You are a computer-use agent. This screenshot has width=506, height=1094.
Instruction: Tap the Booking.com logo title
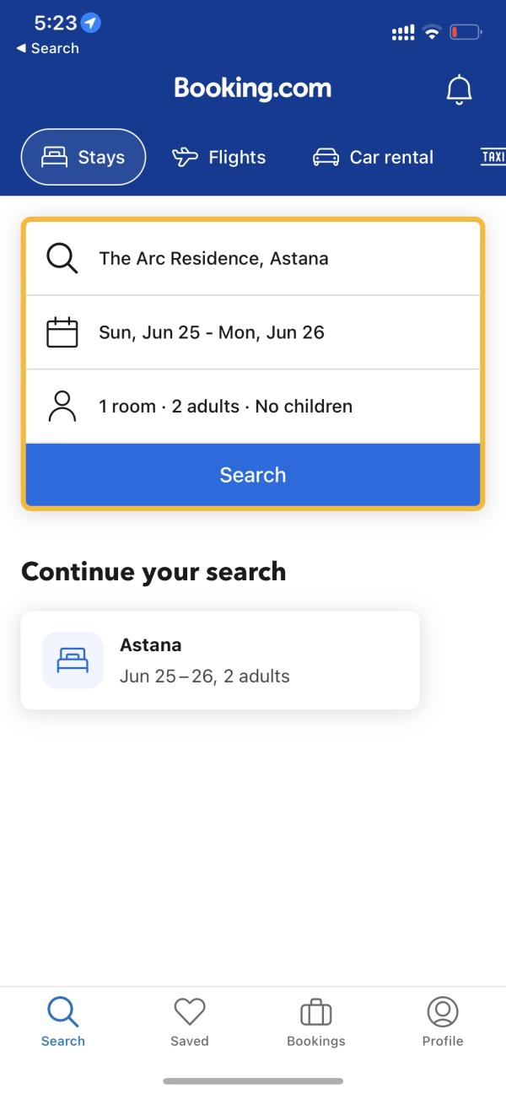click(x=253, y=89)
